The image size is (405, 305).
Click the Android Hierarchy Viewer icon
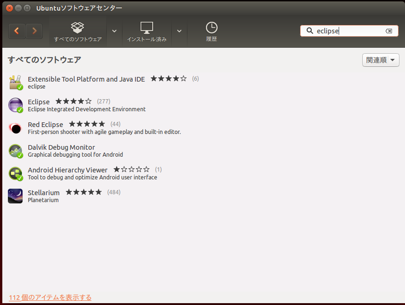[16, 173]
